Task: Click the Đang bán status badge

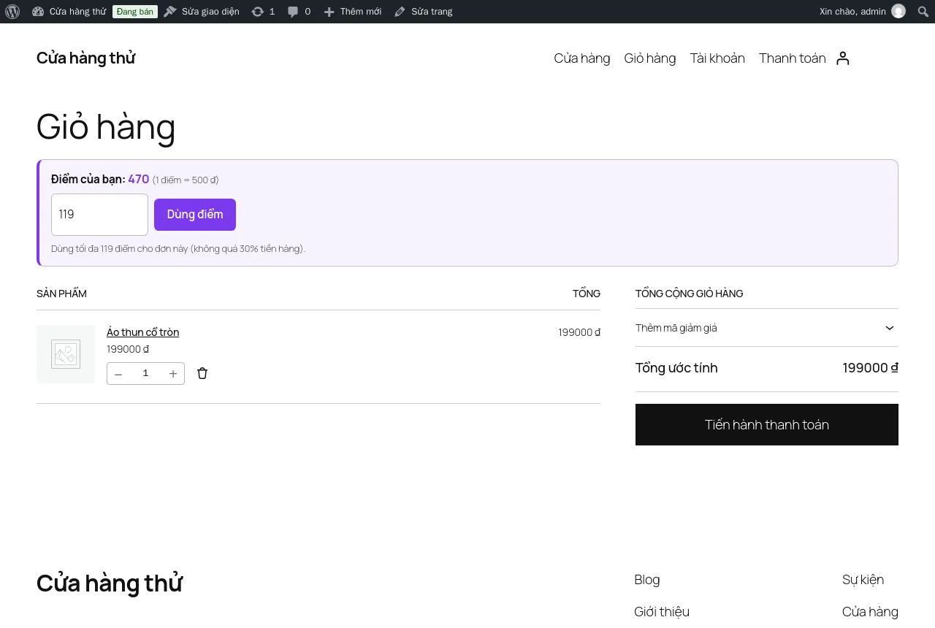Action: 135,12
